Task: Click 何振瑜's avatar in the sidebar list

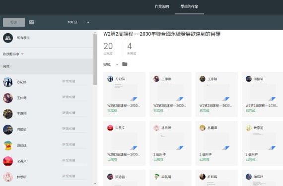Action: pos(8,130)
